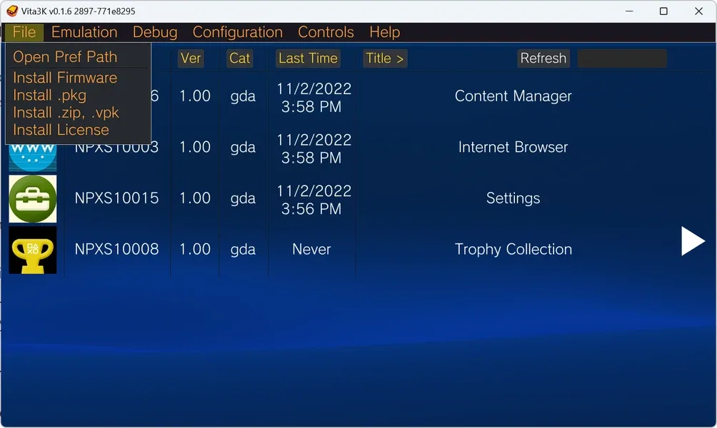This screenshot has height=428, width=717.
Task: Launch Trophy Collection via its trophy icon
Action: [32, 250]
